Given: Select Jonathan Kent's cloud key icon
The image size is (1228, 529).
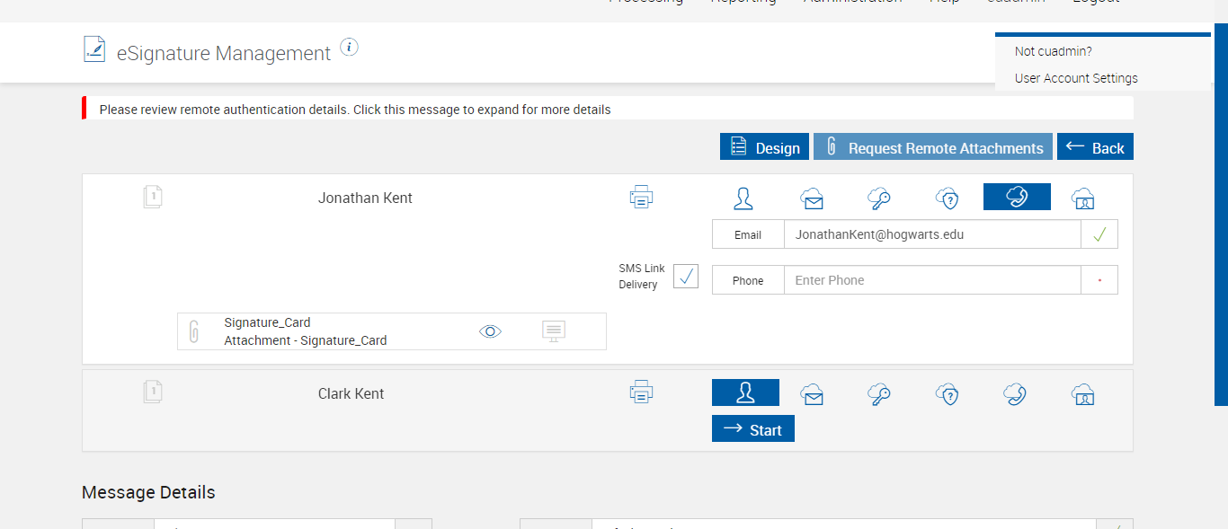Looking at the screenshot, I should [x=879, y=198].
